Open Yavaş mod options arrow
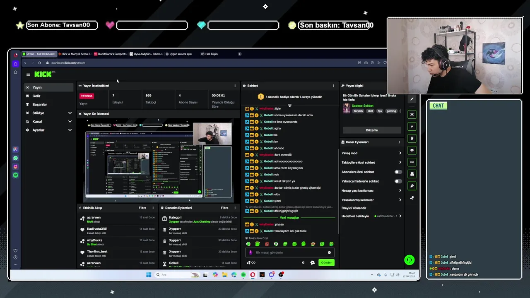The image size is (530, 298). [400, 153]
